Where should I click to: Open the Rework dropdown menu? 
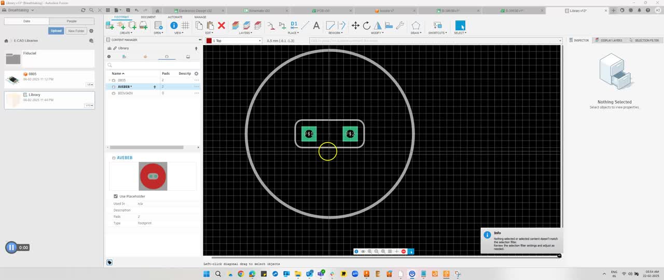click(x=336, y=33)
